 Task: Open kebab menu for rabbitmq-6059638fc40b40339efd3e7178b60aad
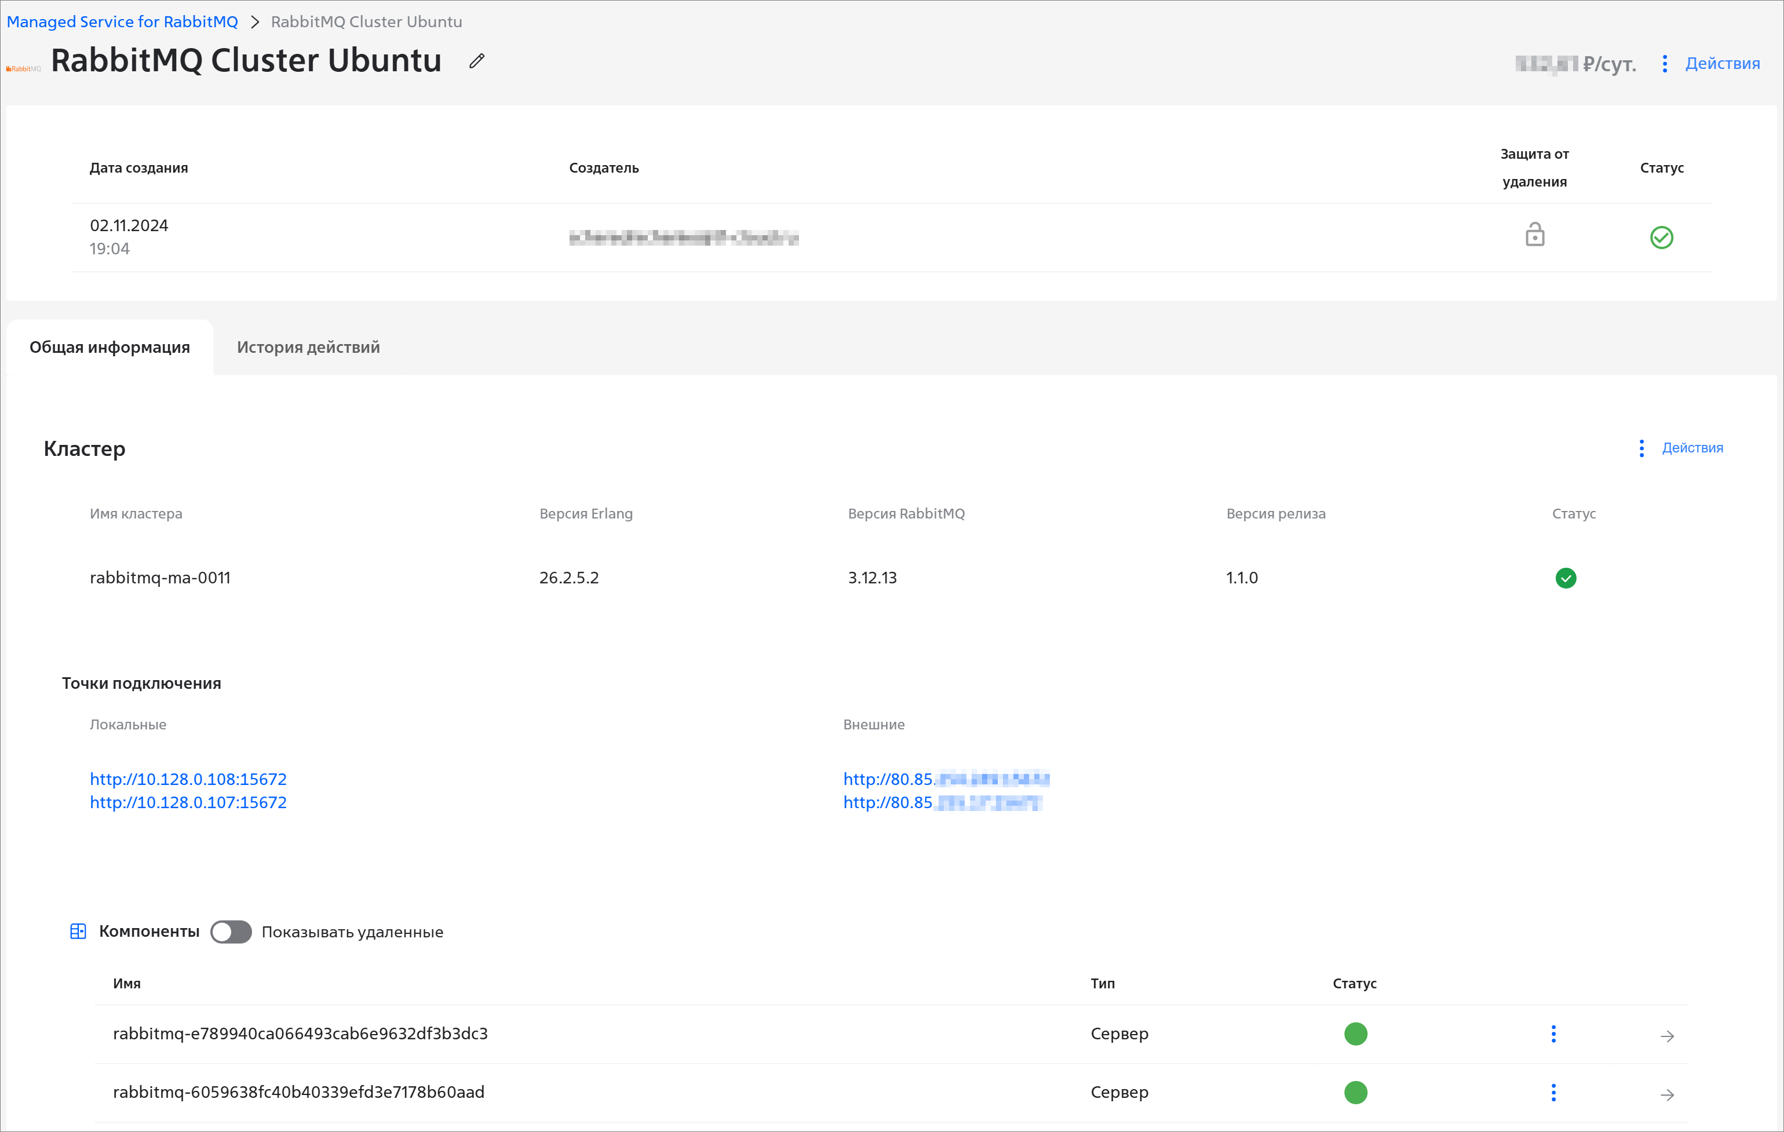tap(1553, 1093)
